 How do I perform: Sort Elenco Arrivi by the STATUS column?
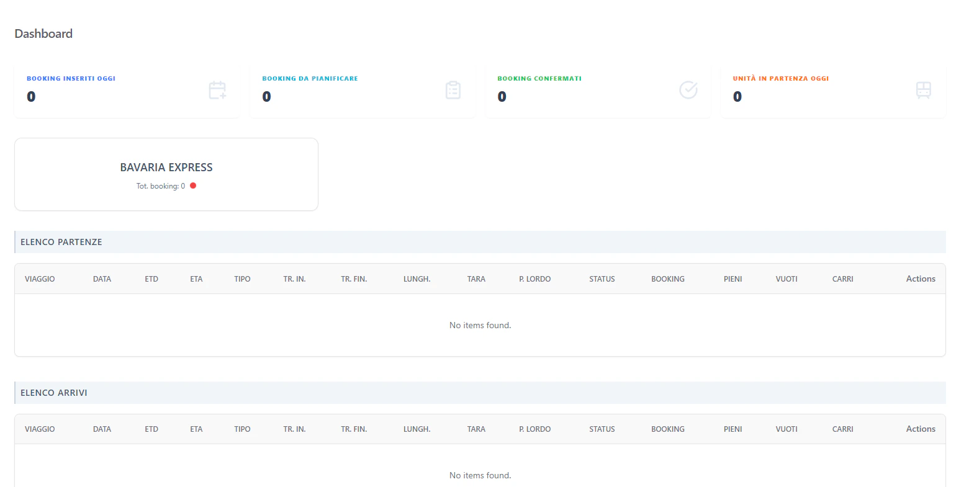[601, 429]
